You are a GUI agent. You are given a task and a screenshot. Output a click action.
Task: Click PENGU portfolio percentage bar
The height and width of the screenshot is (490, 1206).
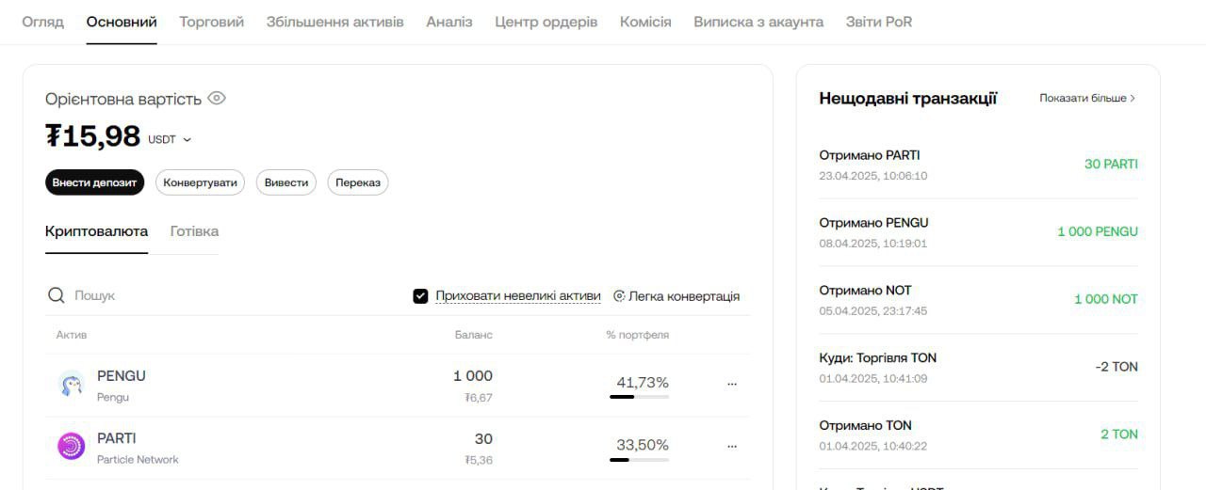click(639, 397)
